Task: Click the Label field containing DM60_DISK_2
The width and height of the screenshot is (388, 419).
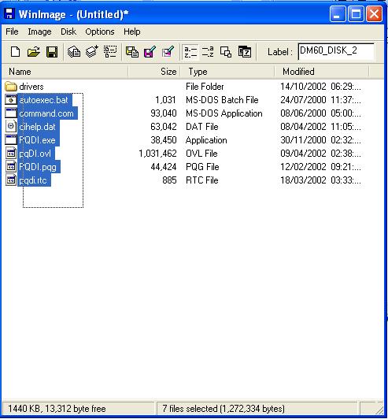Action: [336, 51]
